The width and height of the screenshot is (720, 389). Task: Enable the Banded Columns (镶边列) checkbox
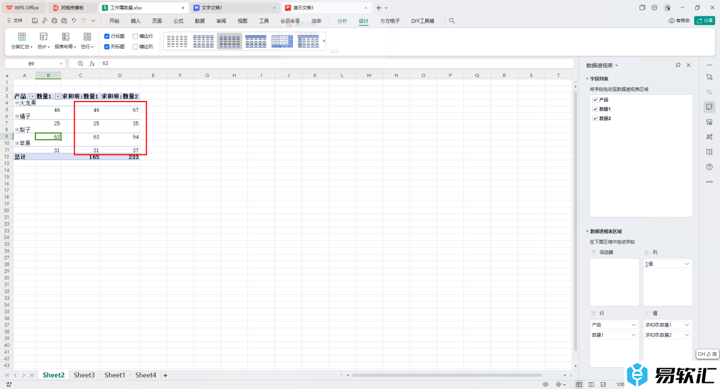(136, 47)
